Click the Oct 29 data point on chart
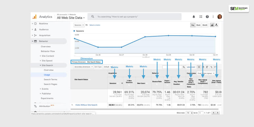 (x=169, y=36)
